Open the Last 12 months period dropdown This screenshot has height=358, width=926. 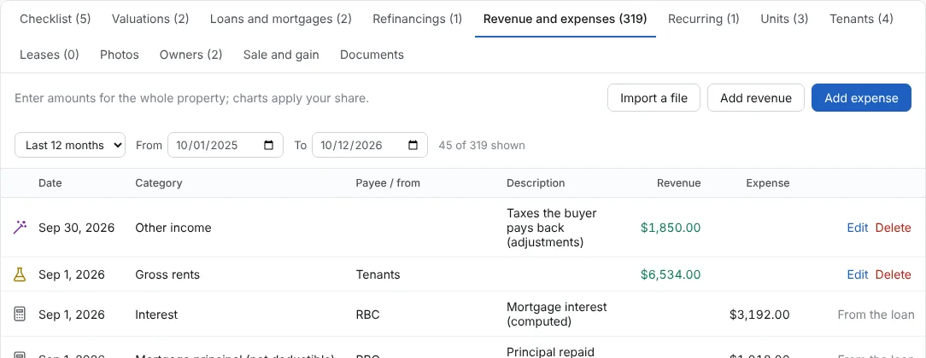pyautogui.click(x=70, y=145)
